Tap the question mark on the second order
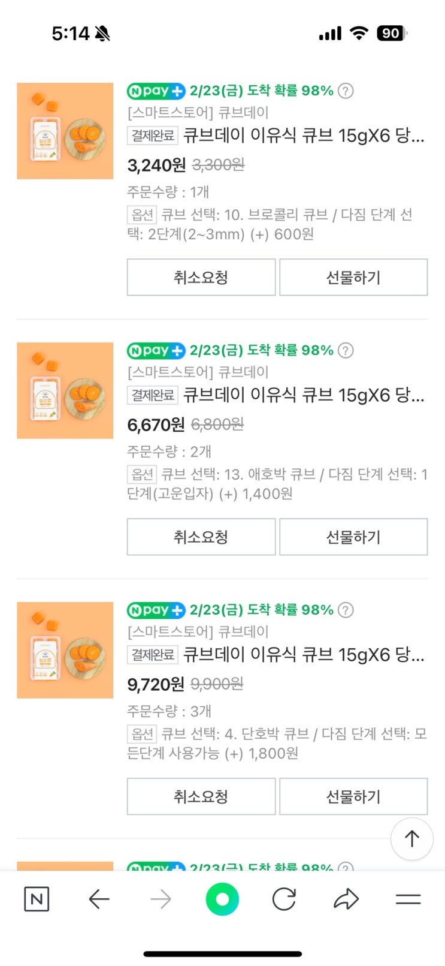Image resolution: width=445 pixels, height=966 pixels. click(346, 350)
